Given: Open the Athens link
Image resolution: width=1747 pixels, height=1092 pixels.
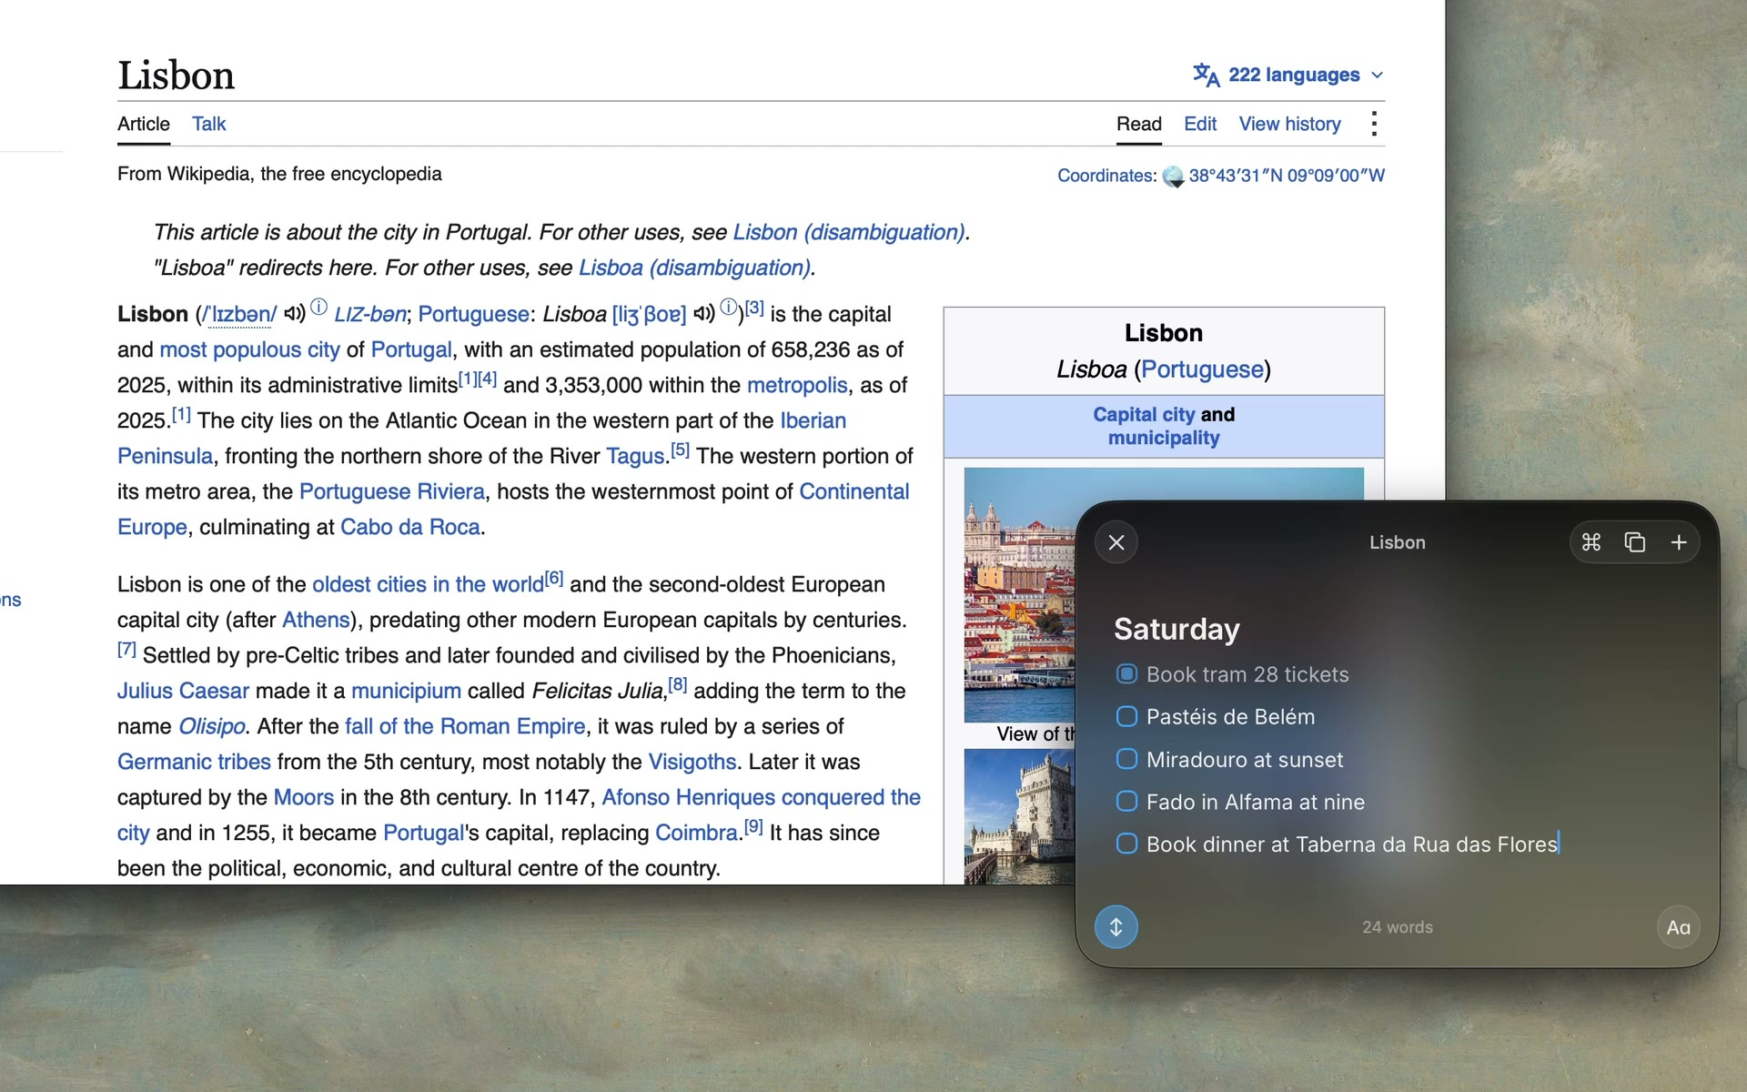Looking at the screenshot, I should (x=316, y=620).
